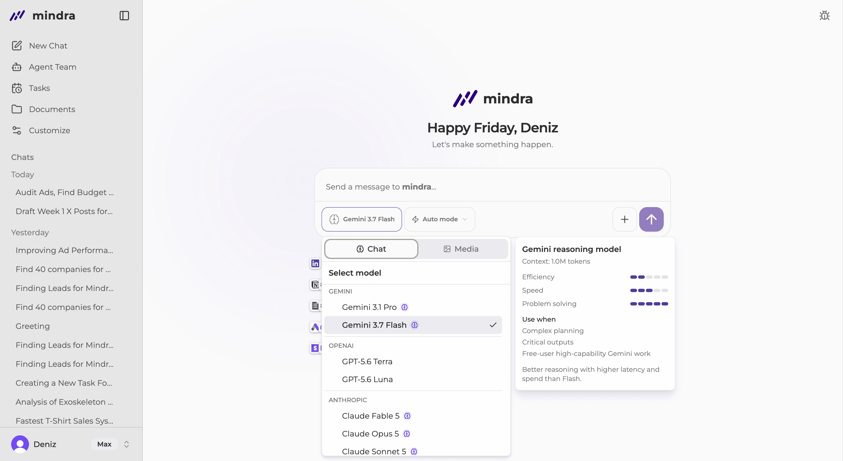This screenshot has width=843, height=461.
Task: Click the Notion integration icon
Action: 315,285
